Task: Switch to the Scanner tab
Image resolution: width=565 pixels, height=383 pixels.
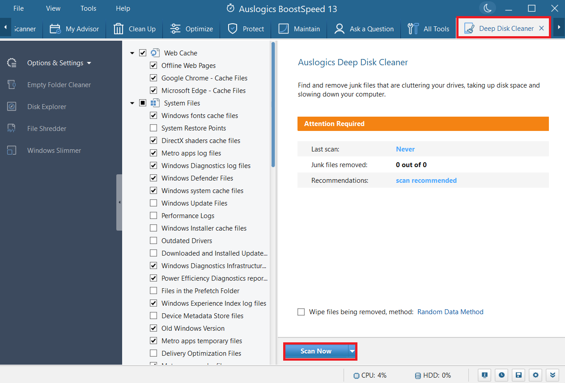Action: pyautogui.click(x=25, y=29)
